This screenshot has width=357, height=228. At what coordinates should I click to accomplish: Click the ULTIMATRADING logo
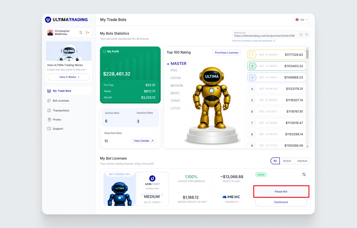(x=67, y=20)
